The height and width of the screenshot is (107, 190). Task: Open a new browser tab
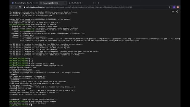(98, 3)
